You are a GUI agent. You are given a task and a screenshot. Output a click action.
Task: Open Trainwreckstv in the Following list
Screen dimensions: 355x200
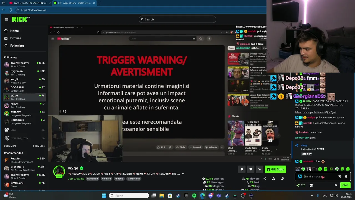coord(24,64)
